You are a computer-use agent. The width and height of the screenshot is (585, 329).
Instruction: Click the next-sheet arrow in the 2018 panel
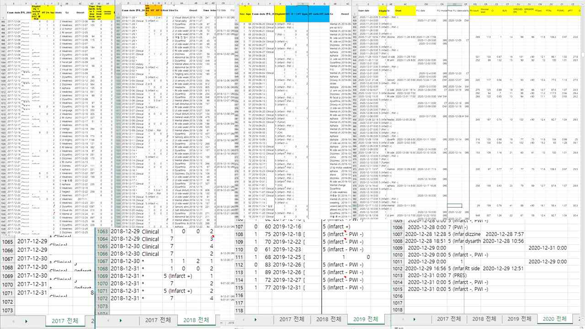120,321
